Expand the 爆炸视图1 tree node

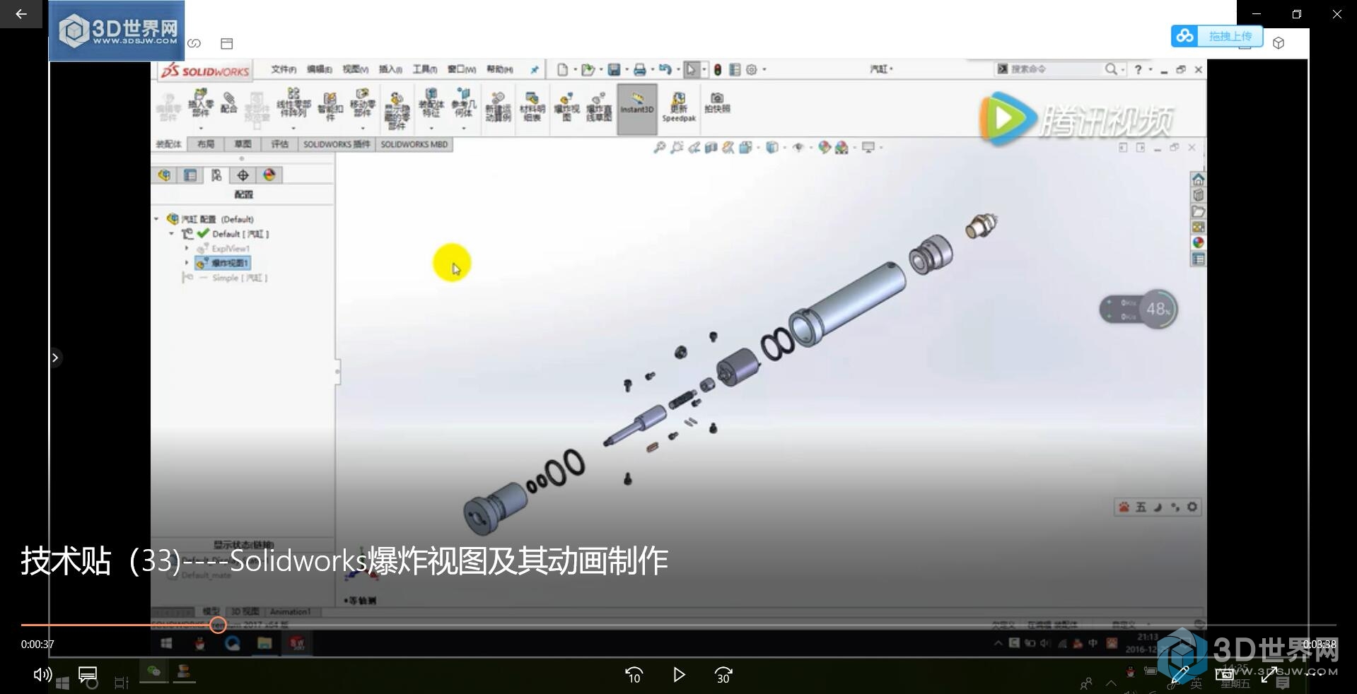tap(187, 263)
